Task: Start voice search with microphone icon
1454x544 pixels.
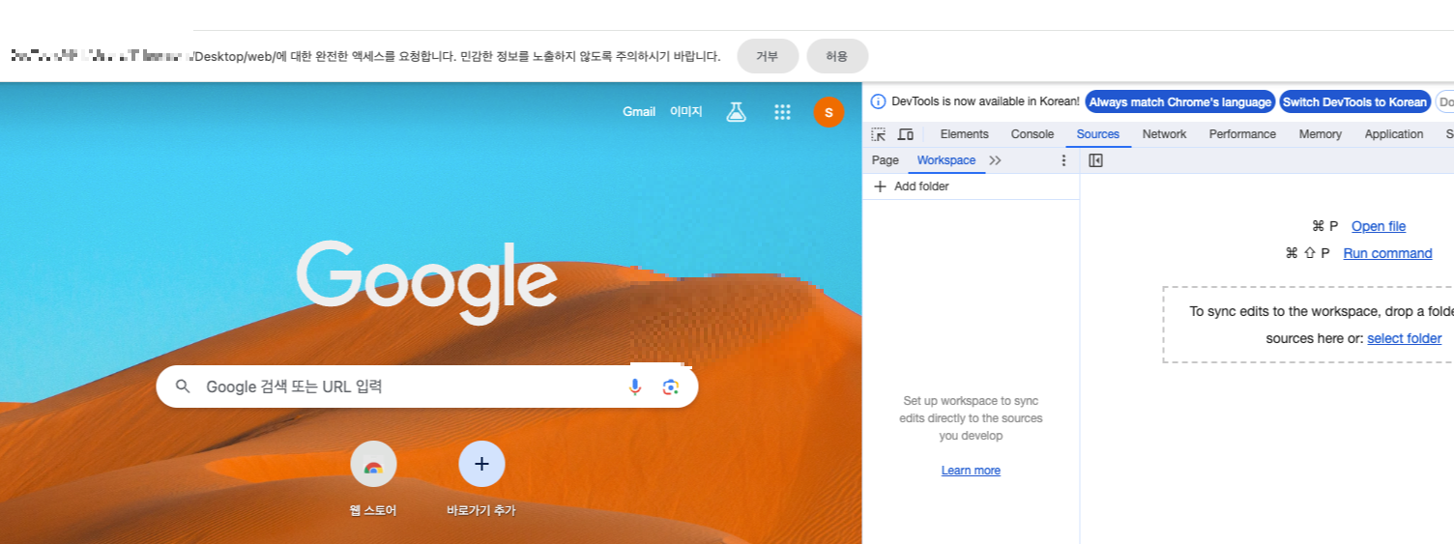Action: click(635, 387)
